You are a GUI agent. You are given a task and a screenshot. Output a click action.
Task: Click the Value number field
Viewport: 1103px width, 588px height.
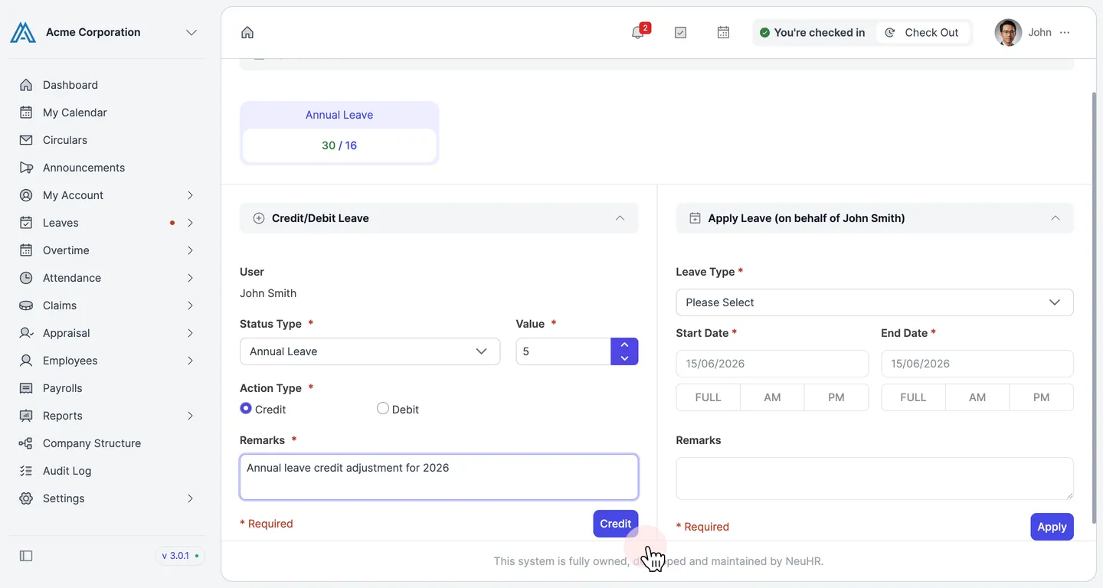[564, 351]
